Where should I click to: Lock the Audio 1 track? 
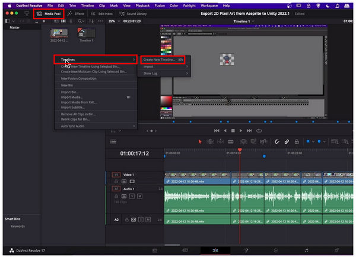[x=116, y=196]
